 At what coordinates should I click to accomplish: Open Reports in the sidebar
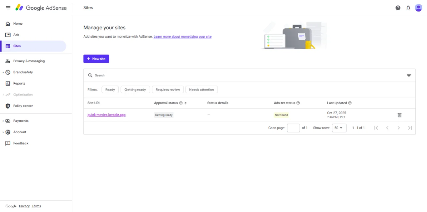[33, 84]
